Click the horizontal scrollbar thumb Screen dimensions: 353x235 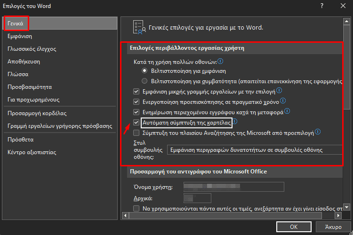(225, 215)
